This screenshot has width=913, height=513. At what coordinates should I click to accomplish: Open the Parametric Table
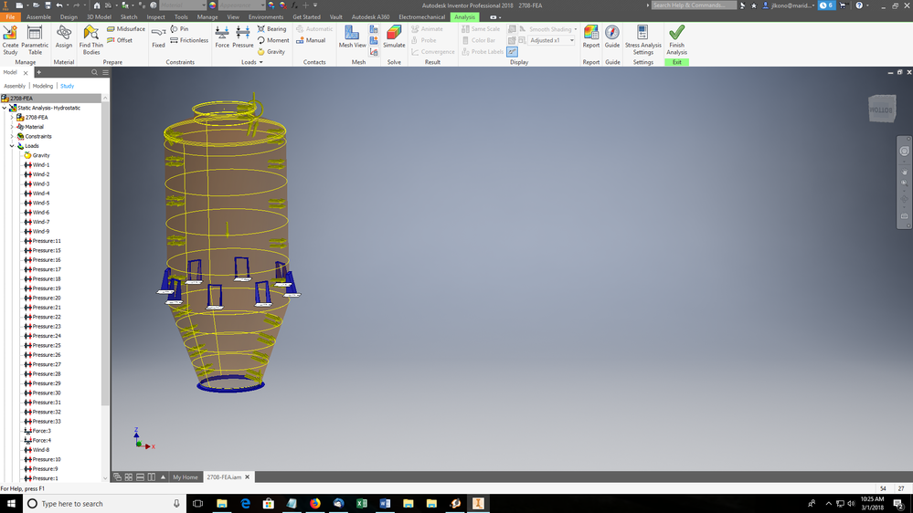click(x=35, y=40)
